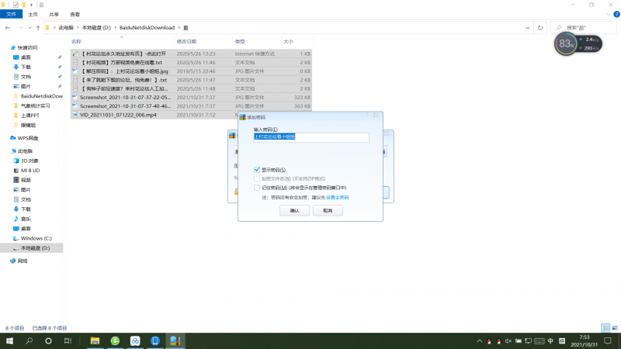Open the 设置主密码 link
The height and width of the screenshot is (349, 621).
pos(337,198)
